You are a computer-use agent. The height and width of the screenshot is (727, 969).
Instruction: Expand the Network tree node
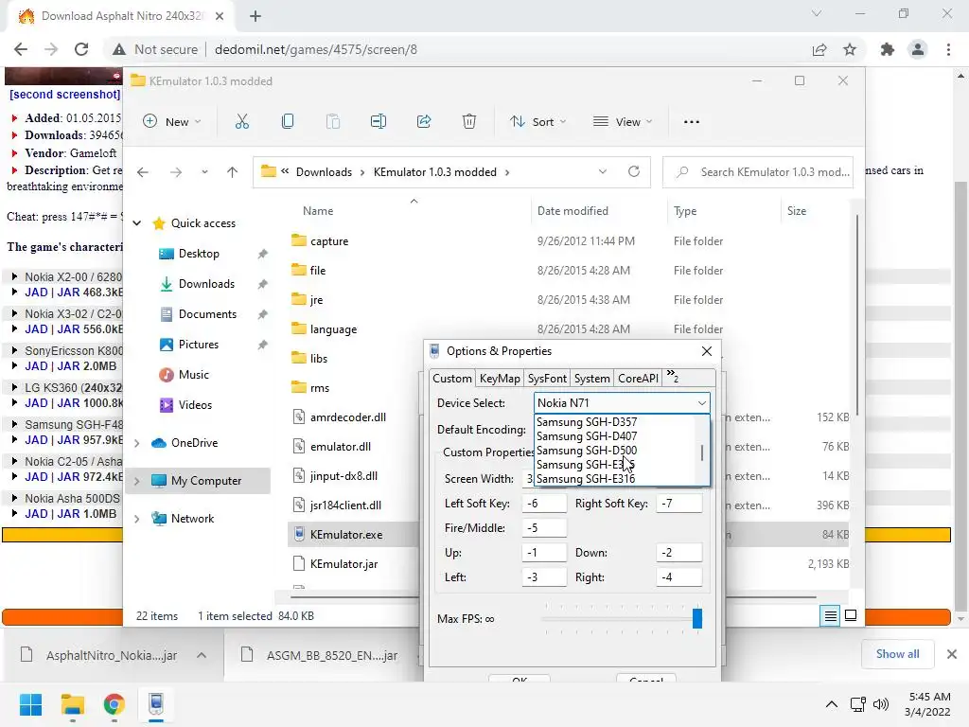click(x=137, y=519)
